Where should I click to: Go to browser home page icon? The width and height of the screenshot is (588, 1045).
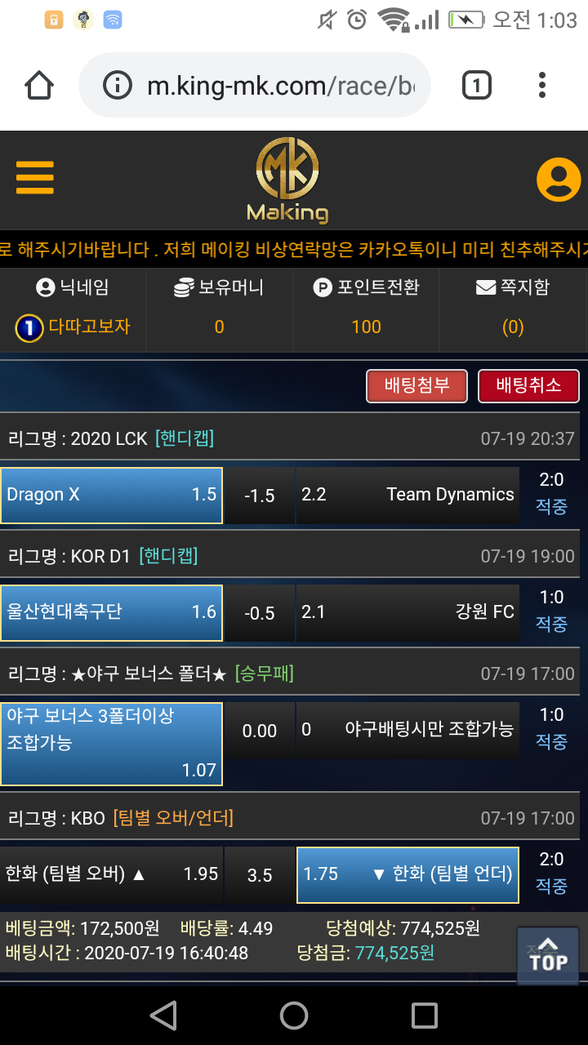tap(39, 86)
